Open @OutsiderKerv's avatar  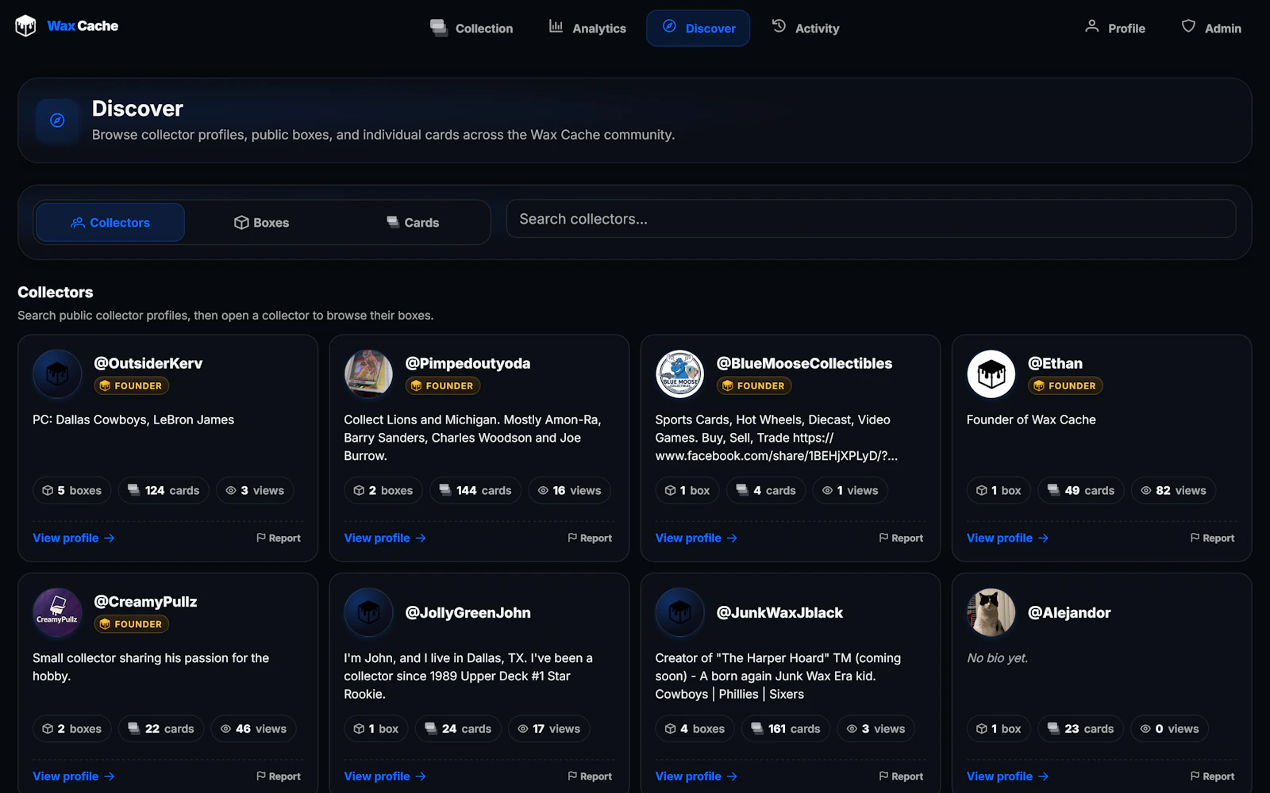pyautogui.click(x=57, y=374)
